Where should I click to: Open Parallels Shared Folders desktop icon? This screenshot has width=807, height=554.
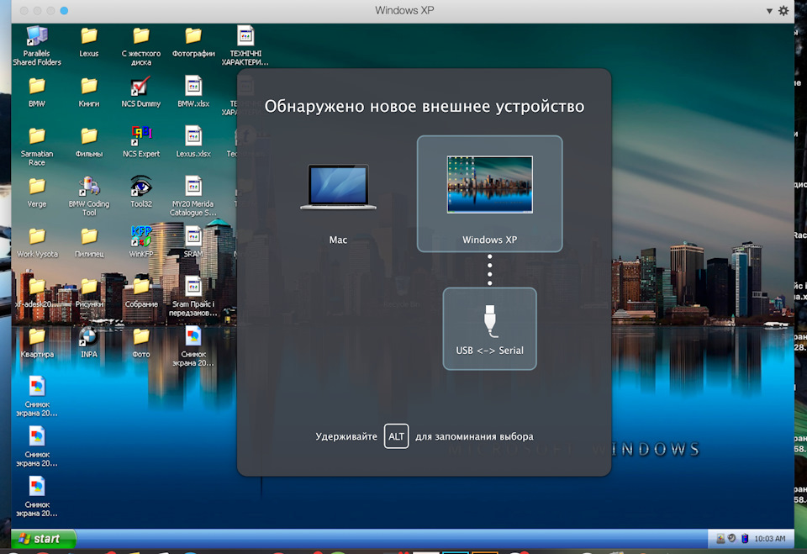(x=36, y=45)
